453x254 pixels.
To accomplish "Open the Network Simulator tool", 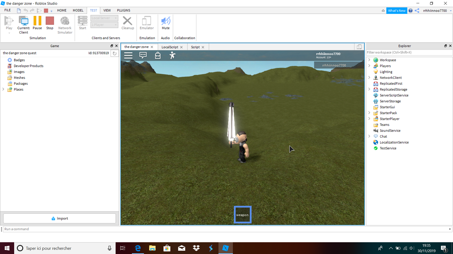I will pos(65,24).
